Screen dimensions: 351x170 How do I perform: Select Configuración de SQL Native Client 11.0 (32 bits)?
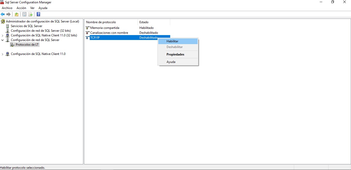point(44,35)
